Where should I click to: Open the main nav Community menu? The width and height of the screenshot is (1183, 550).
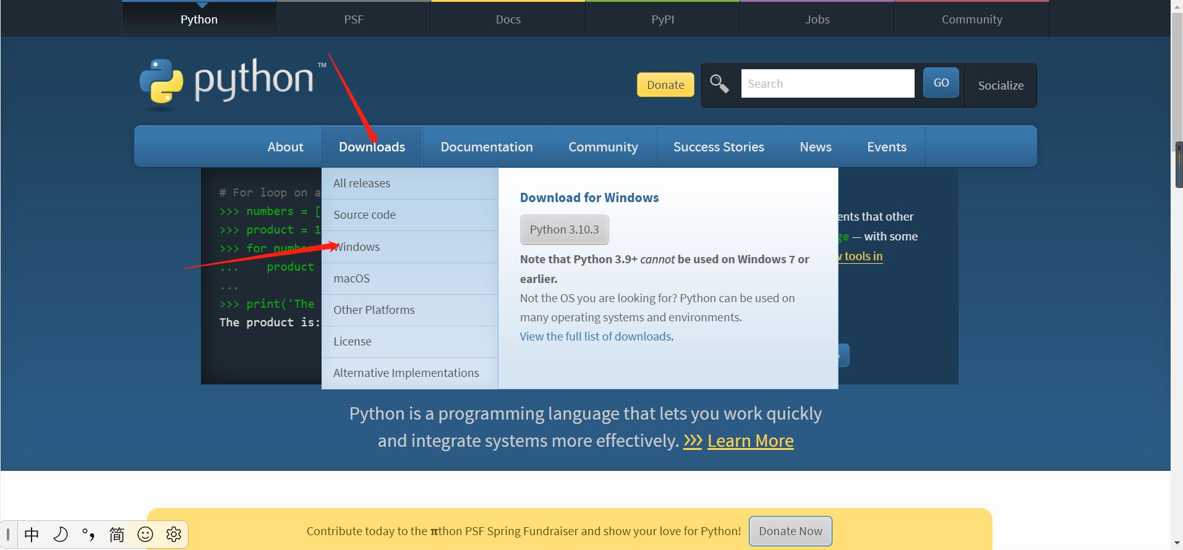pyautogui.click(x=603, y=147)
